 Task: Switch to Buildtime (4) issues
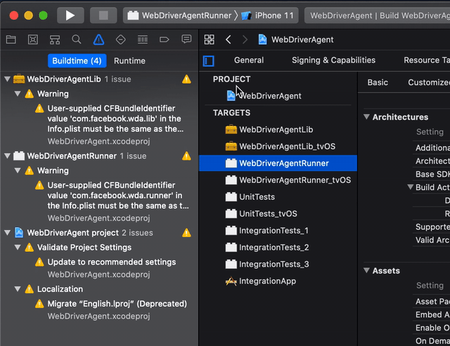click(77, 60)
